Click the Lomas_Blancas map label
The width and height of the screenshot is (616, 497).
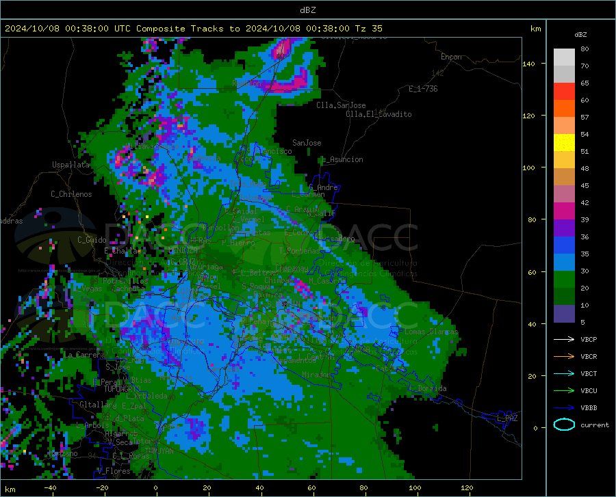point(431,332)
